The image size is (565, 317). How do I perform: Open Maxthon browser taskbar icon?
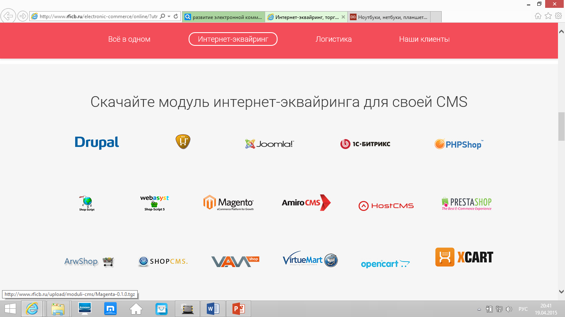pos(110,309)
